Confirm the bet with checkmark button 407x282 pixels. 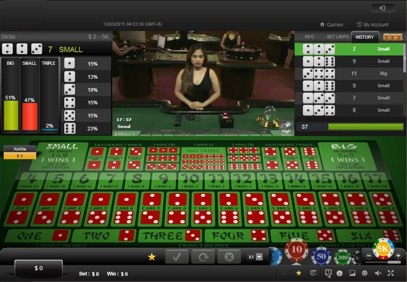[177, 257]
